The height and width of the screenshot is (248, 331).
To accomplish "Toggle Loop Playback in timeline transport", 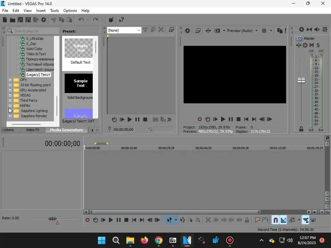I will [x=95, y=220].
